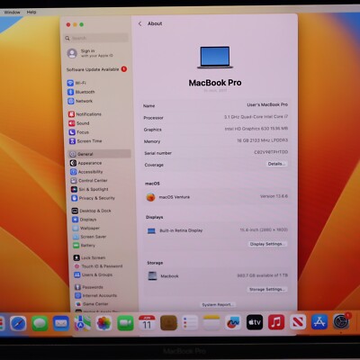Select Displays in the sidebar
This screenshot has width=360, height=360.
(x=85, y=220)
